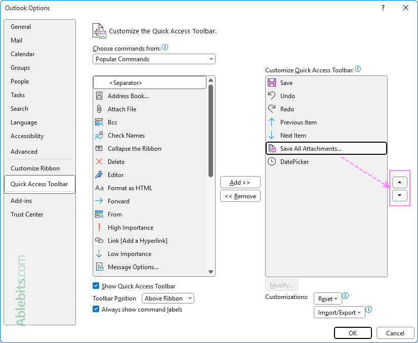
Task: Select the <Separator> entry in the commands list
Action: coord(150,82)
